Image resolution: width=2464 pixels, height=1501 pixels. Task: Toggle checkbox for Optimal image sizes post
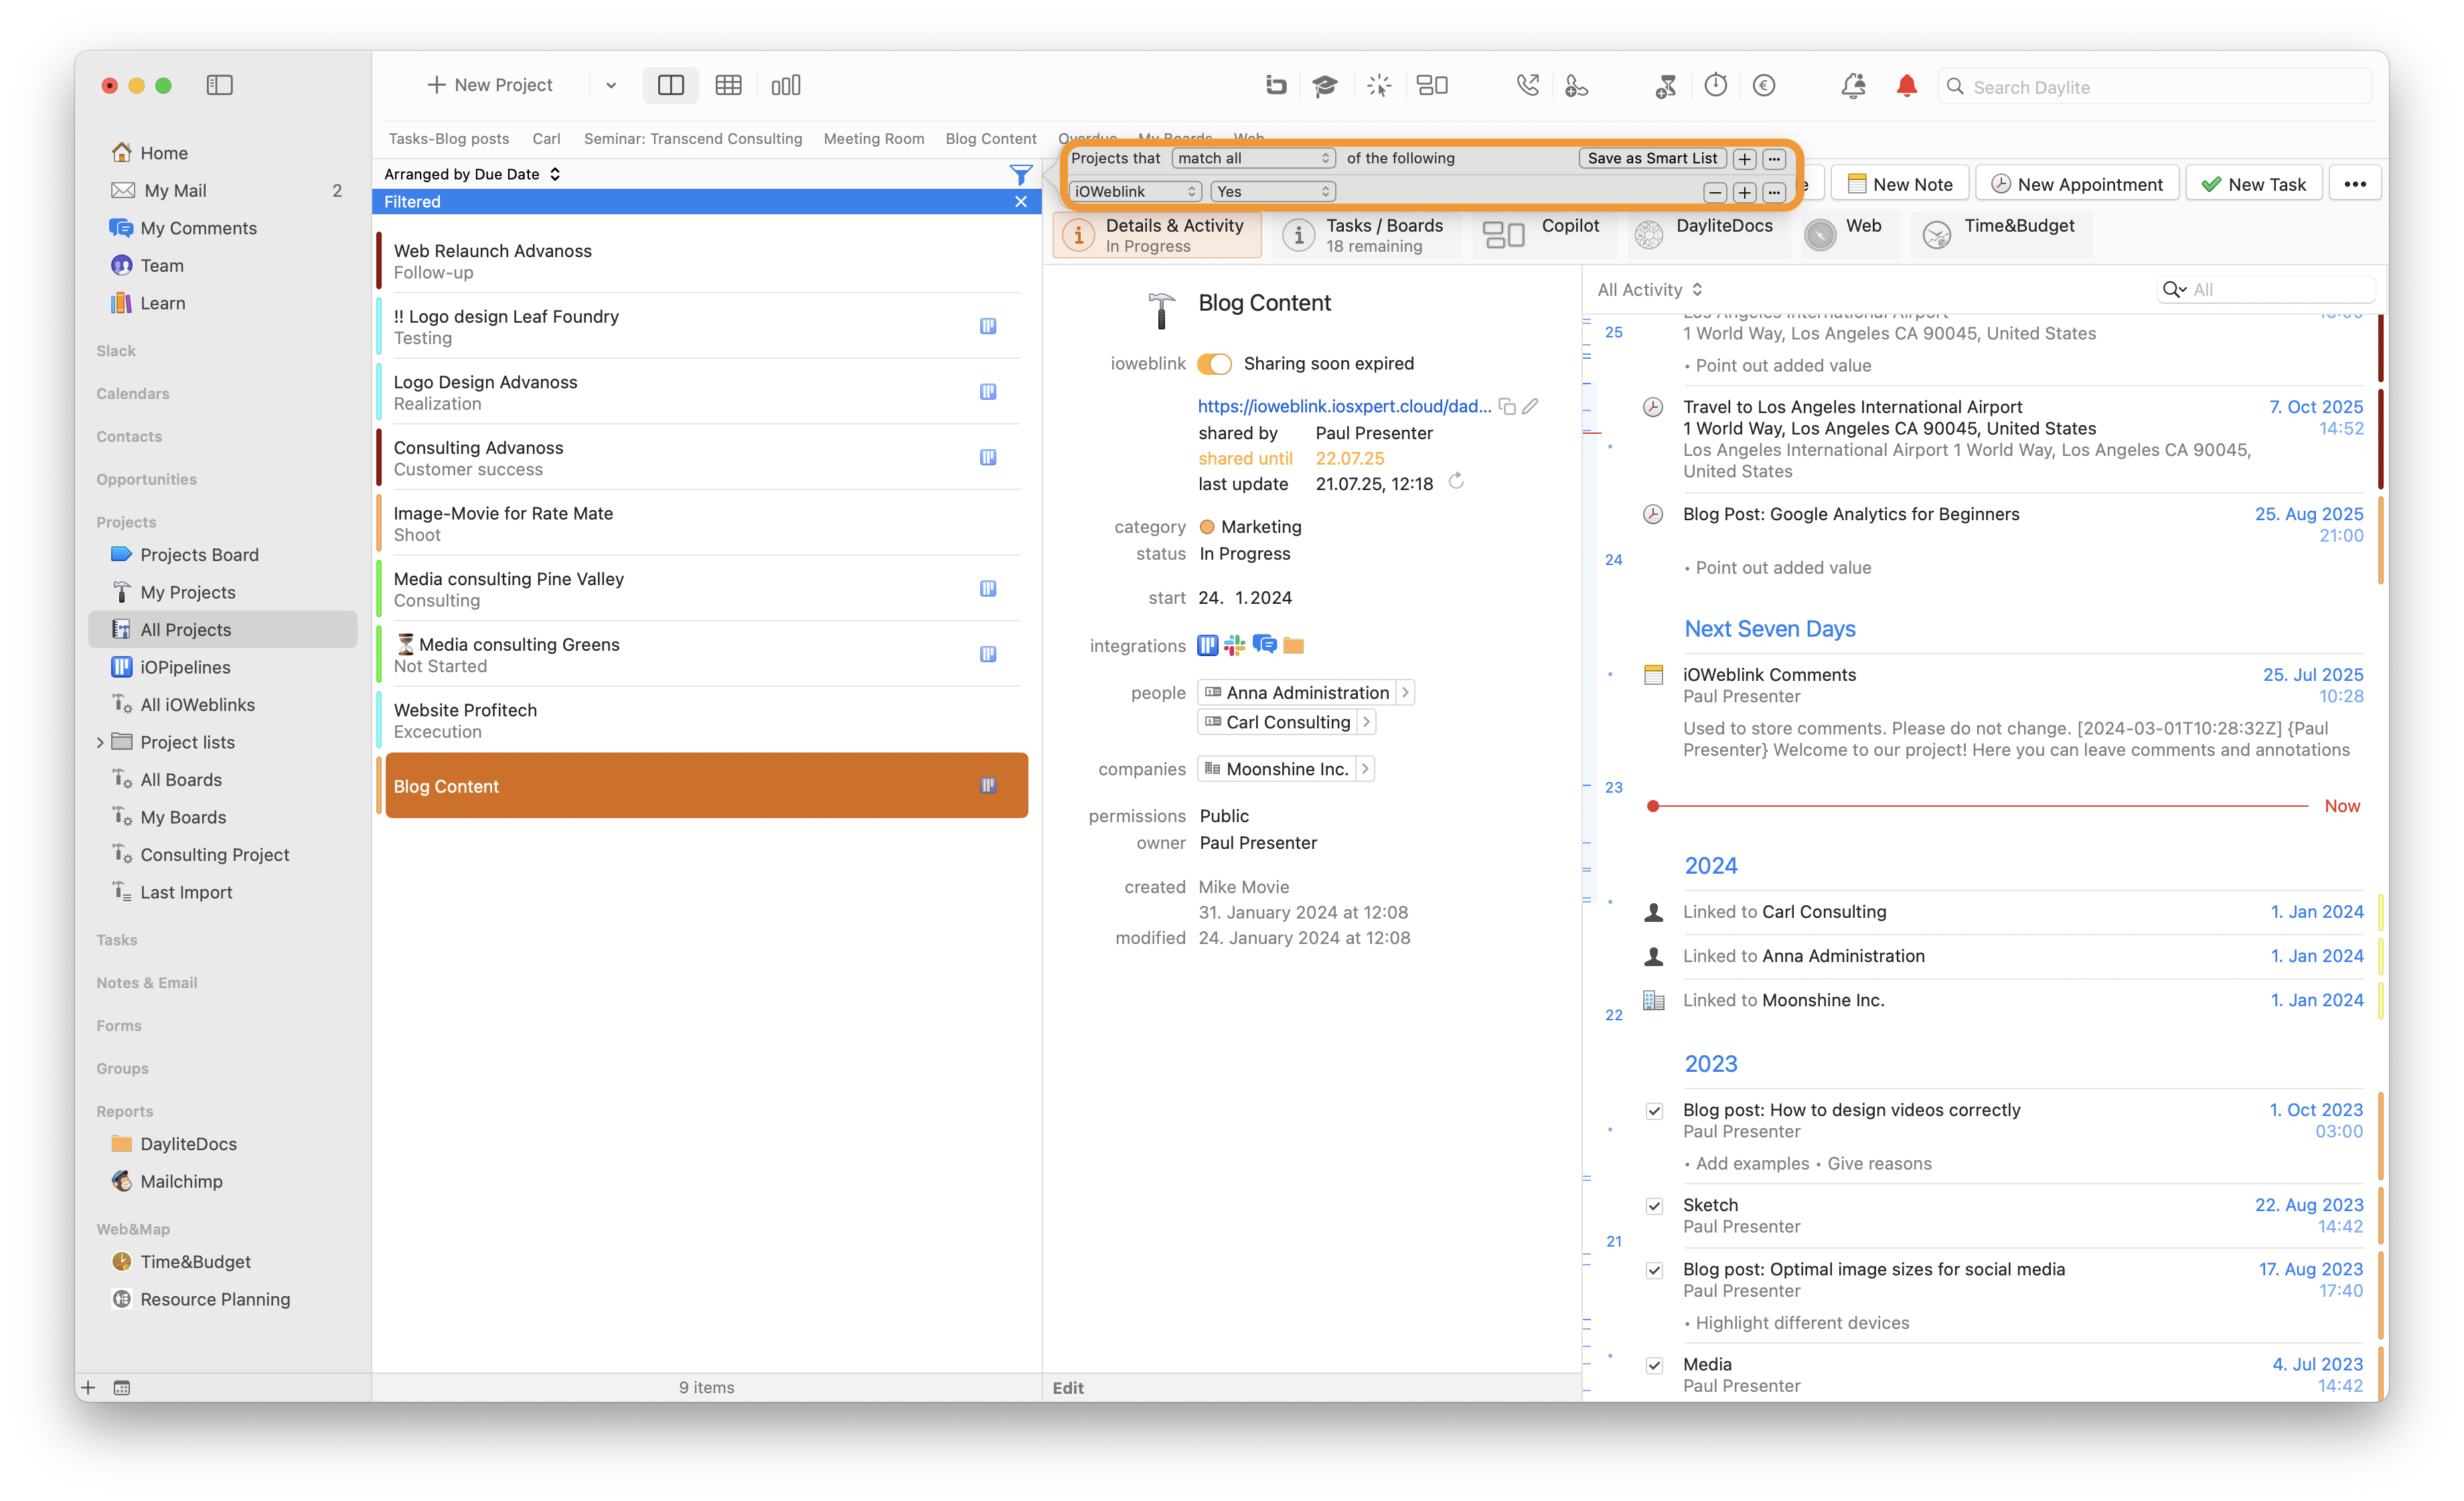(1654, 1270)
